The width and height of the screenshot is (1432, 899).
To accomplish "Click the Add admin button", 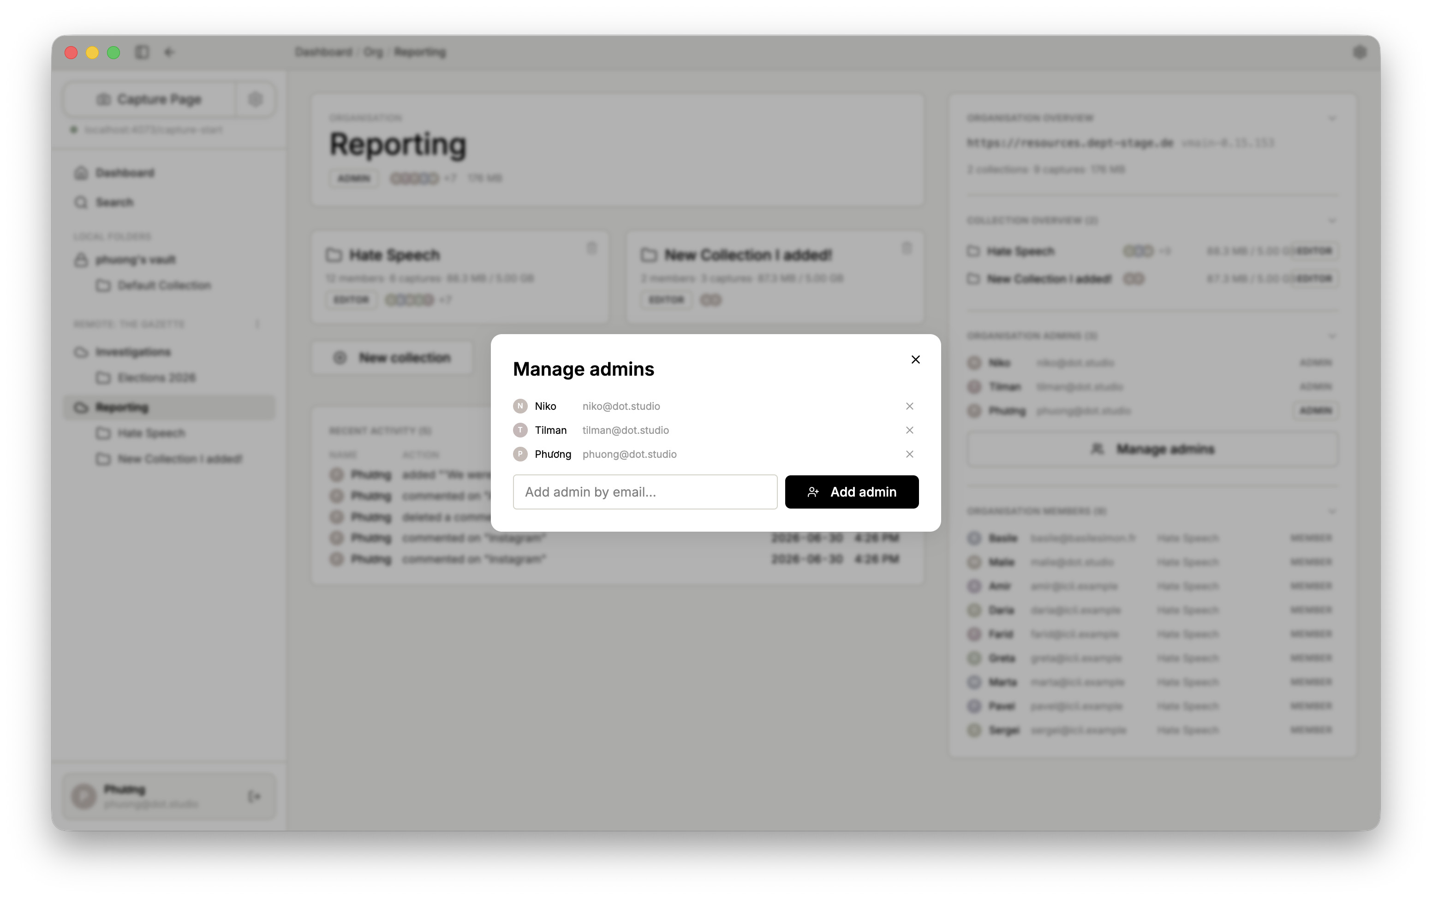I will (852, 491).
